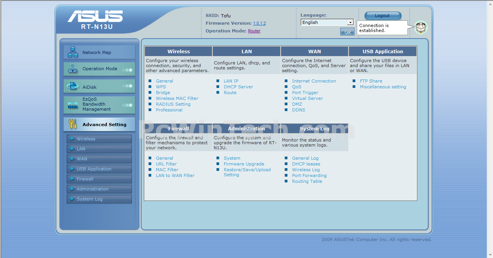Click the EzQoS Bandwidth Management icon
493x258 pixels.
tap(73, 105)
